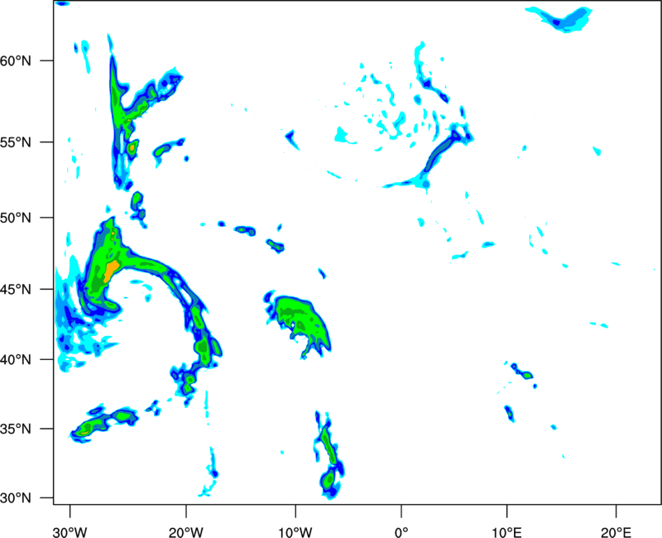The height and width of the screenshot is (538, 662).
Task: Click the 35°N latitude label
Action: pyautogui.click(x=16, y=429)
